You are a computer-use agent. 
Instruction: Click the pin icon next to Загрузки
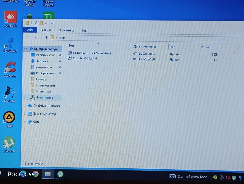point(60,61)
